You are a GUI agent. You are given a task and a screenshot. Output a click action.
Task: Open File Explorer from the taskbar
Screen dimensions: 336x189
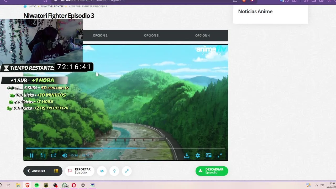coord(18,185)
